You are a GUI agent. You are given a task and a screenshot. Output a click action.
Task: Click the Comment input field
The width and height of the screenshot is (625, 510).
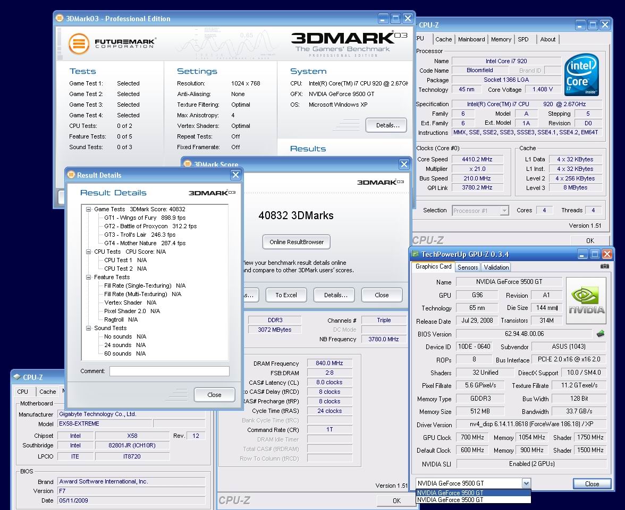[170, 371]
